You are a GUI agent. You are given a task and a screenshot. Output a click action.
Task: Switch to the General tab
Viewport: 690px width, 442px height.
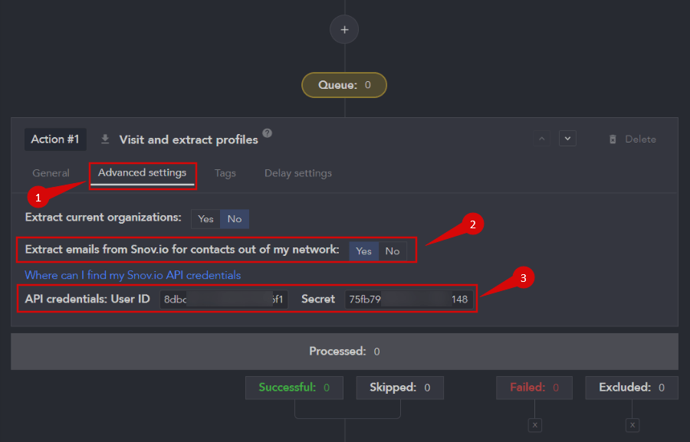pyautogui.click(x=51, y=173)
